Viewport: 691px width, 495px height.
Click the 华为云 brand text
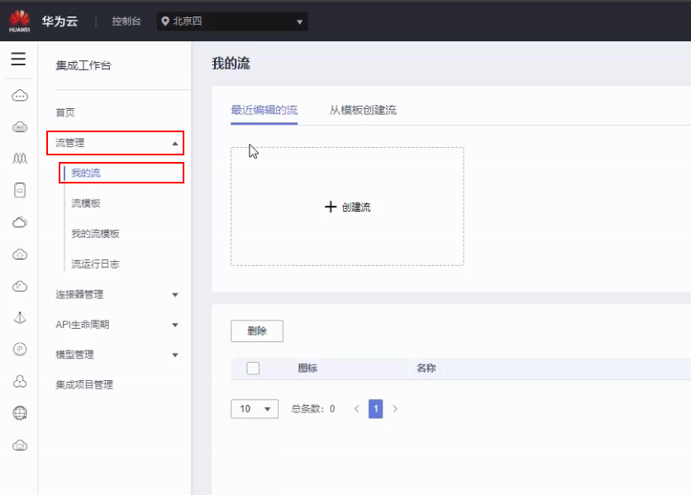pos(60,21)
